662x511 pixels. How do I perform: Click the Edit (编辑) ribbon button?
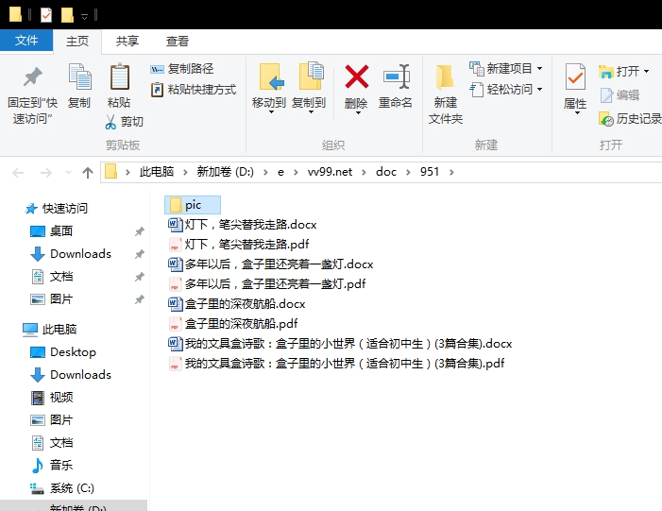point(619,95)
